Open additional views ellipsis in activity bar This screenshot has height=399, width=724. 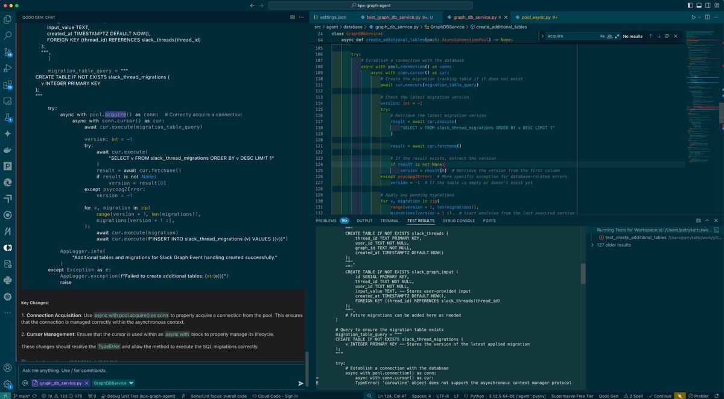click(x=8, y=312)
